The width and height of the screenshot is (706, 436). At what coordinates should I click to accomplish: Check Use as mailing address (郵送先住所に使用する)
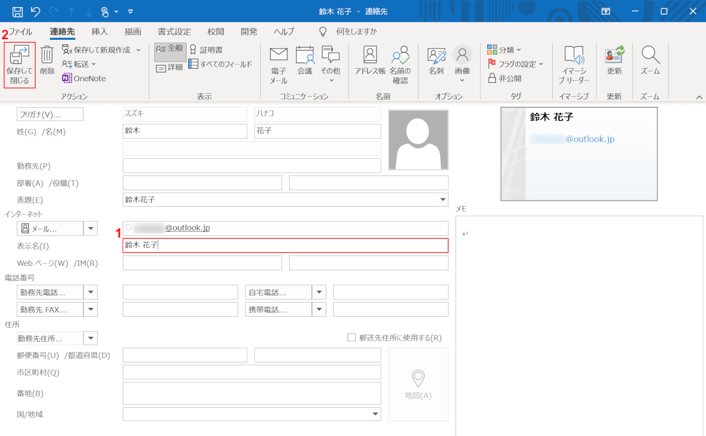(352, 337)
